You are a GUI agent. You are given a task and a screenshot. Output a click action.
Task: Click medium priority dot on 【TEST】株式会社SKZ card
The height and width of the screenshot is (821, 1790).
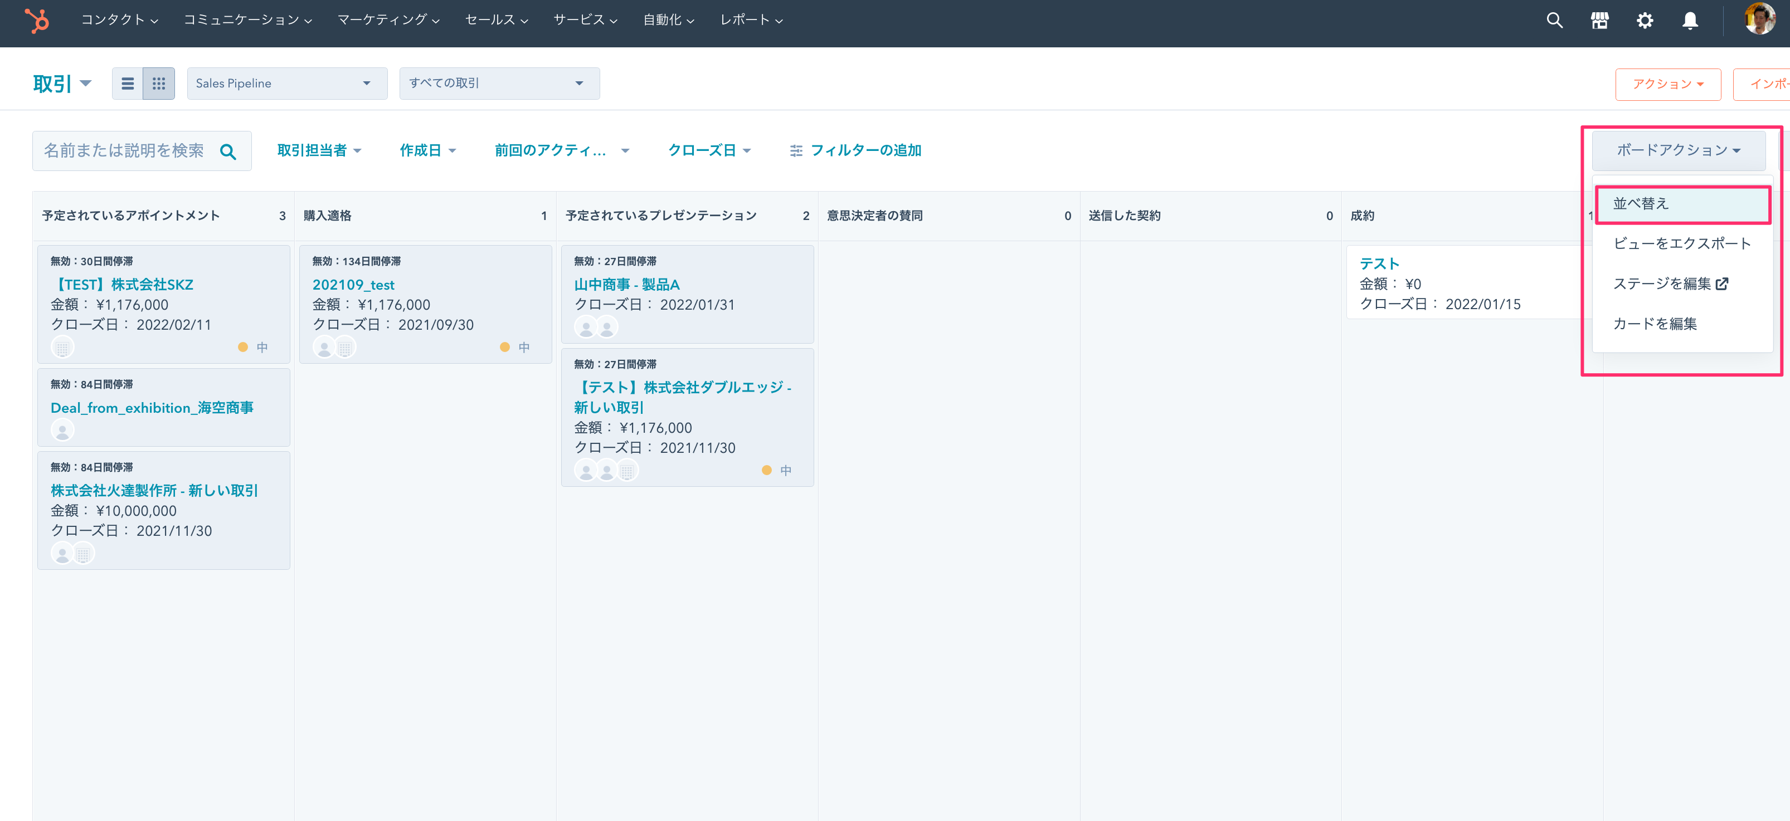[242, 346]
